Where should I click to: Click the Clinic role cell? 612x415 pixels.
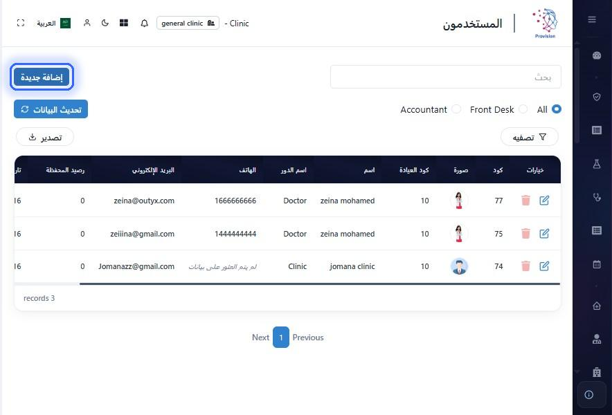click(x=298, y=266)
